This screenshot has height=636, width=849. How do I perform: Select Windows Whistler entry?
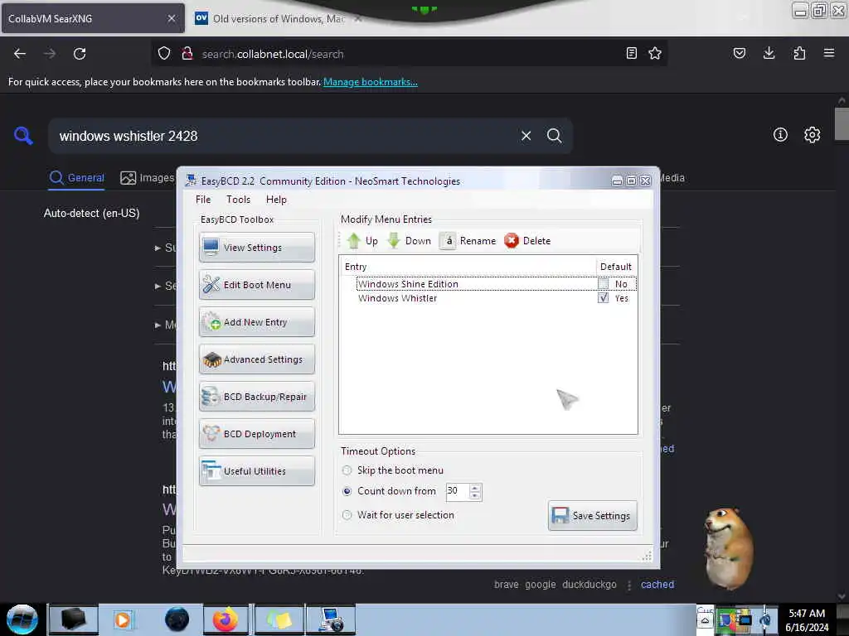[x=397, y=298]
